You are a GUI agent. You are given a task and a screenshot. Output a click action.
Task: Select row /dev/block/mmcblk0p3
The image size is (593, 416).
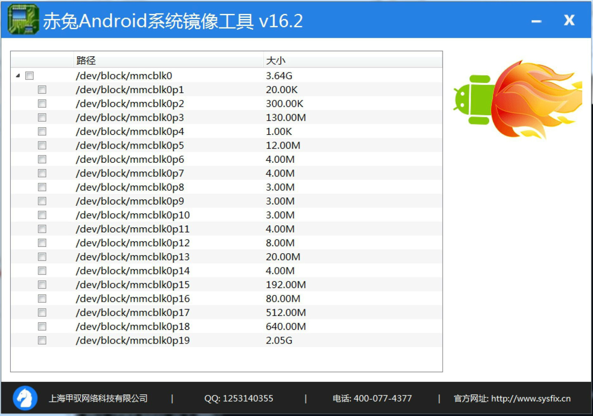226,118
